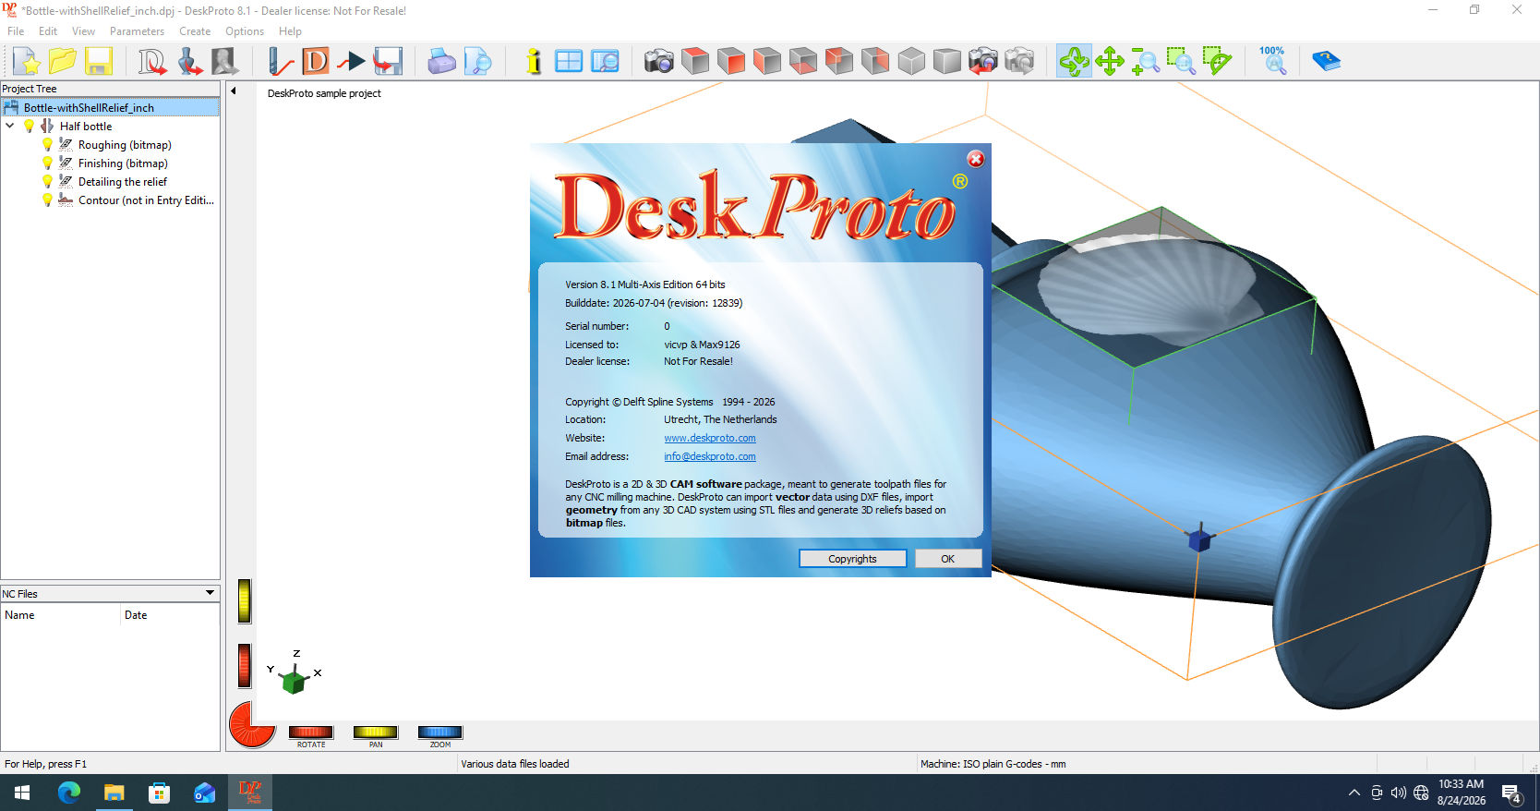This screenshot has height=811, width=1540.
Task: Click the green XYZ orientation cube
Action: pyautogui.click(x=294, y=682)
